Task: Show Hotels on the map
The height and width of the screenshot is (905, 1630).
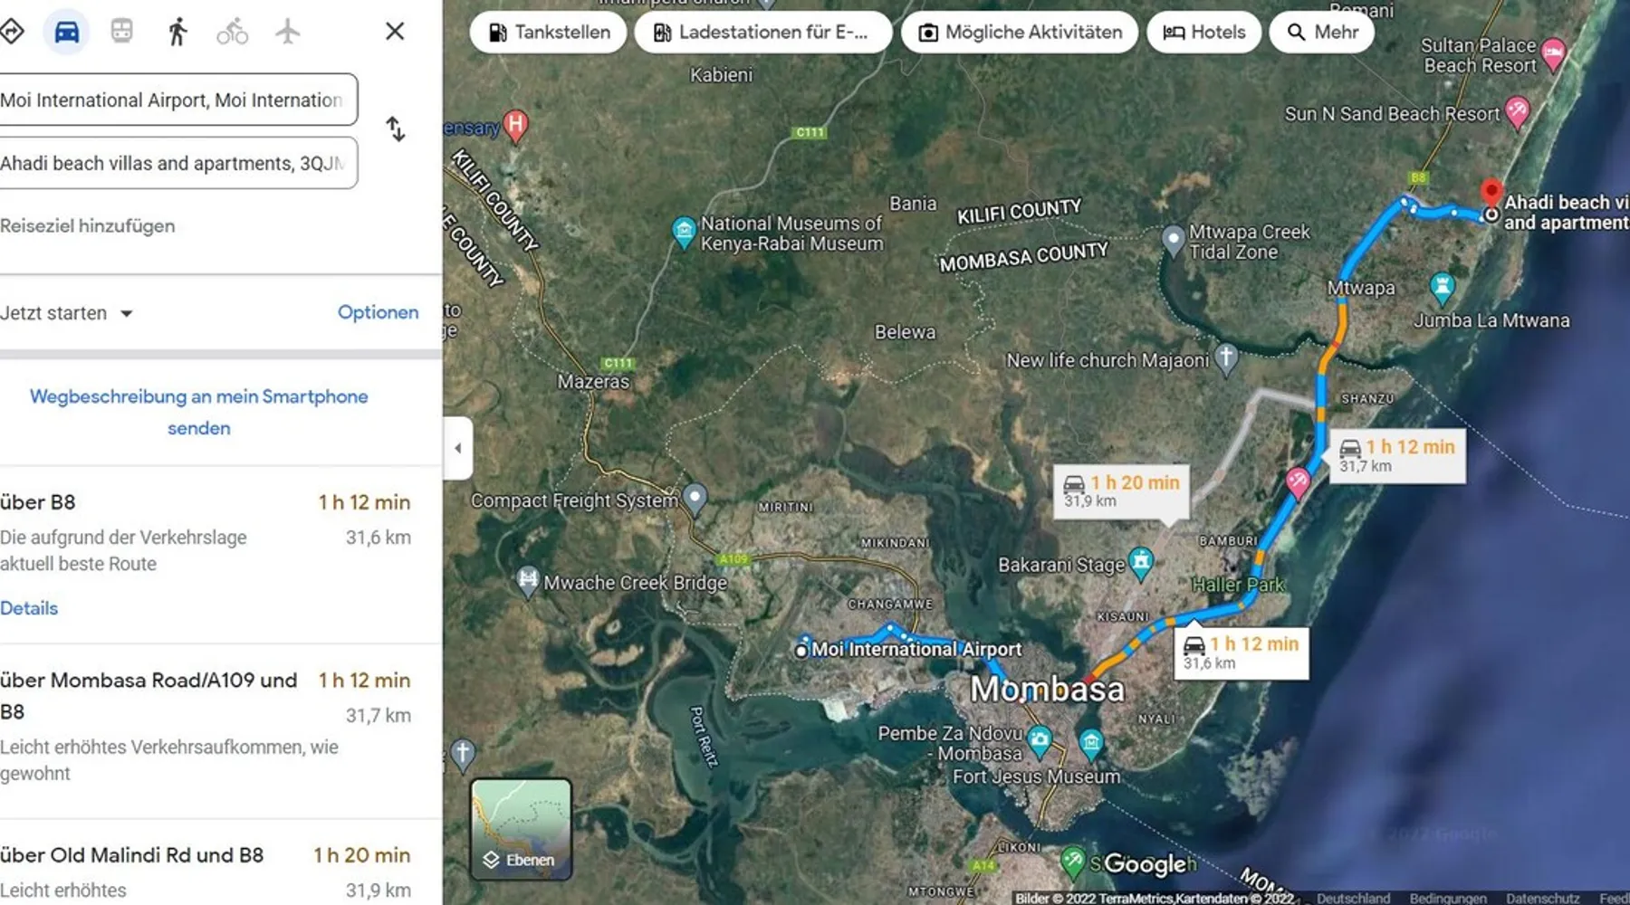Action: pos(1203,33)
